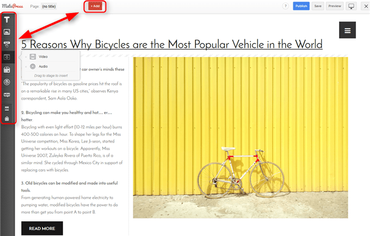
Task: Open responsive desktop preview monitor icon
Action: pyautogui.click(x=351, y=6)
